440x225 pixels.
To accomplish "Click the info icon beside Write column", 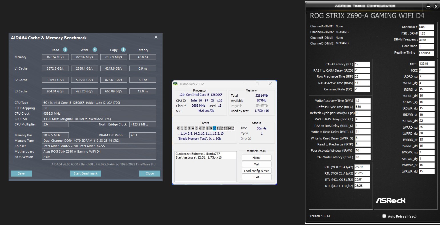I will point(95,50).
